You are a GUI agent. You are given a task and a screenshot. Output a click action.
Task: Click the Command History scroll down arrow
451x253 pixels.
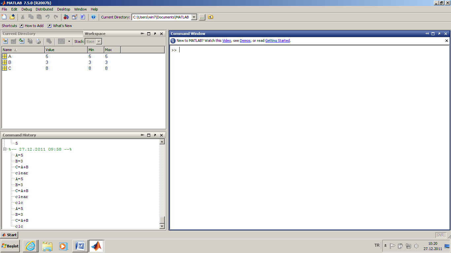162,226
